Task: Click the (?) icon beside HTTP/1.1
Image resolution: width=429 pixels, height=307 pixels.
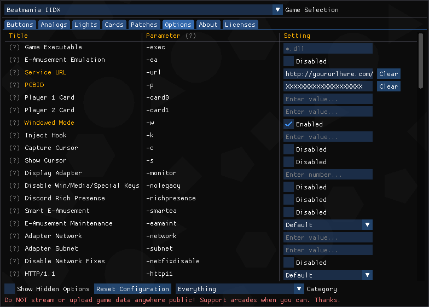Action: tap(14, 274)
